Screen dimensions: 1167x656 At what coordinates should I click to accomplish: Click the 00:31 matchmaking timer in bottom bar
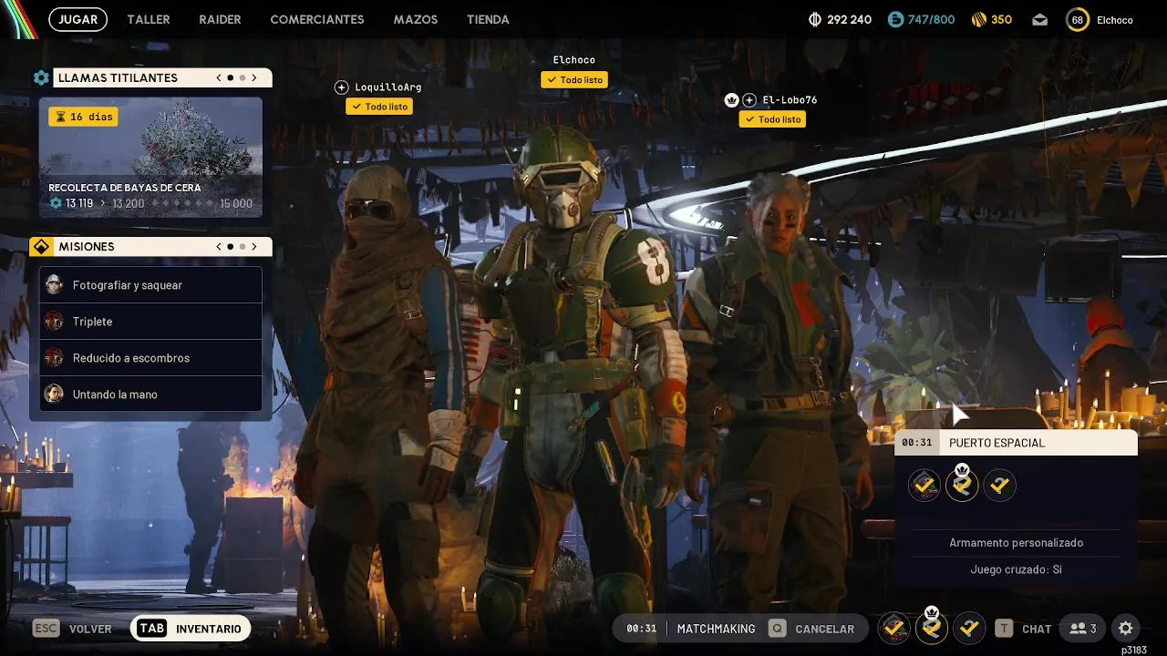click(x=641, y=629)
